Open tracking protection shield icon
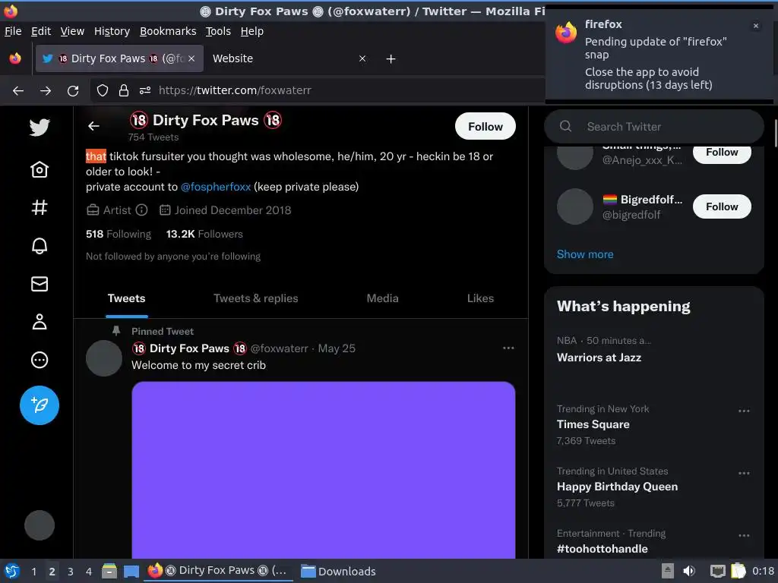This screenshot has width=778, height=583. click(x=103, y=90)
